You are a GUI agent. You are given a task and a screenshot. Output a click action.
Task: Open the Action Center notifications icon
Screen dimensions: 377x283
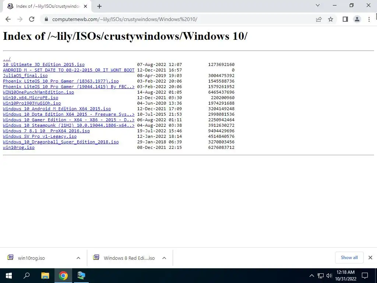pyautogui.click(x=365, y=276)
